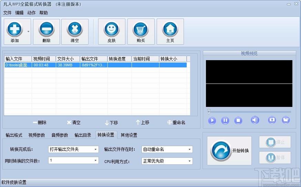Stop the video preview playback
301x187 pixels.
[238, 120]
